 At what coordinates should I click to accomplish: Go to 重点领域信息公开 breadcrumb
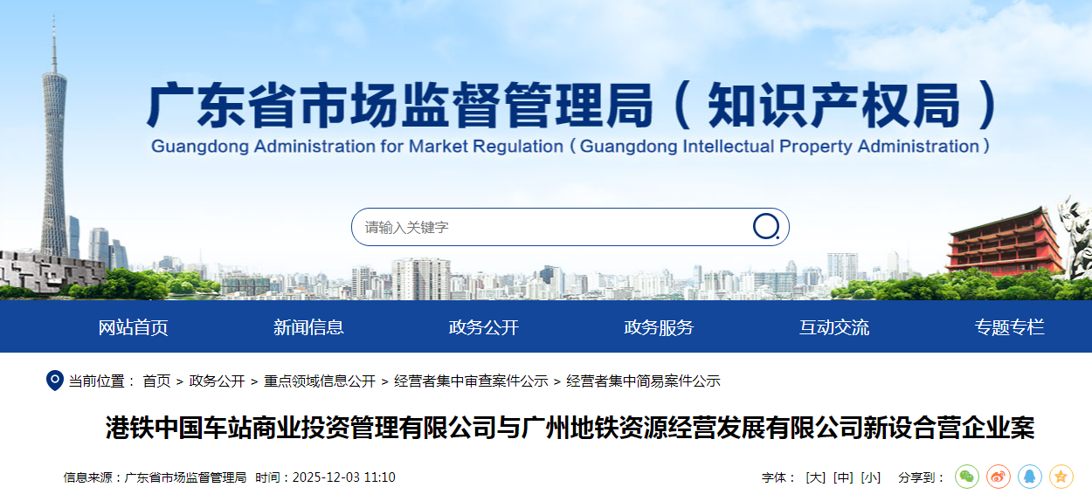click(x=320, y=381)
